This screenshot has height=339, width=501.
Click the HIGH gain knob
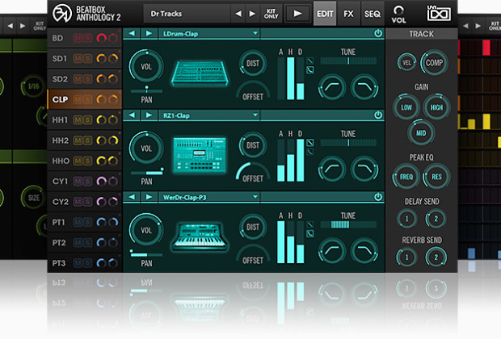click(x=436, y=107)
